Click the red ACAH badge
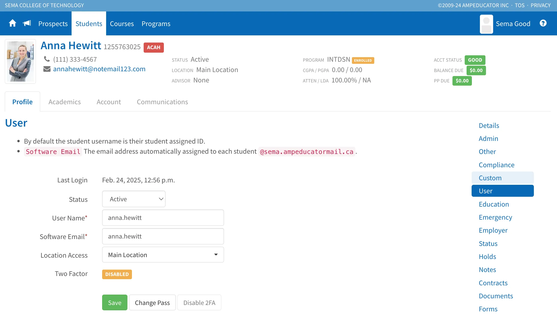The width and height of the screenshot is (557, 318). point(154,47)
